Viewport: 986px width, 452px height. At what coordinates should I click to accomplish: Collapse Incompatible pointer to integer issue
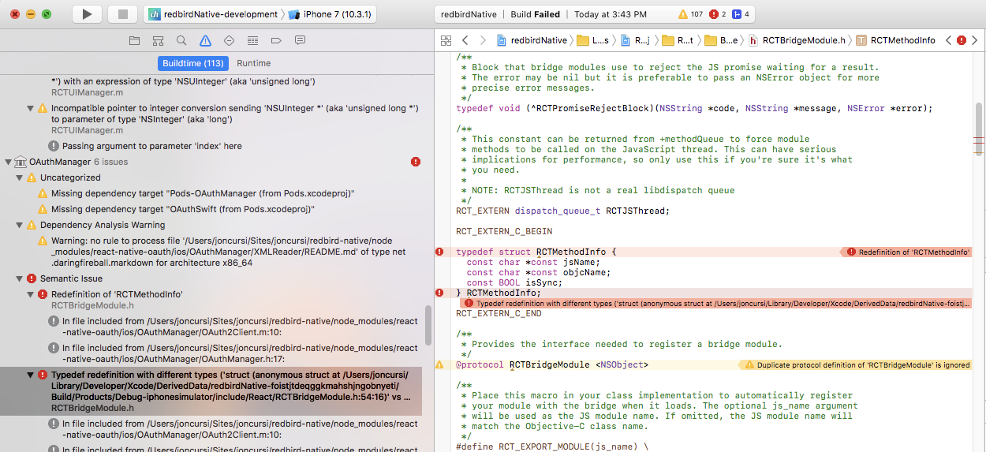click(x=30, y=108)
